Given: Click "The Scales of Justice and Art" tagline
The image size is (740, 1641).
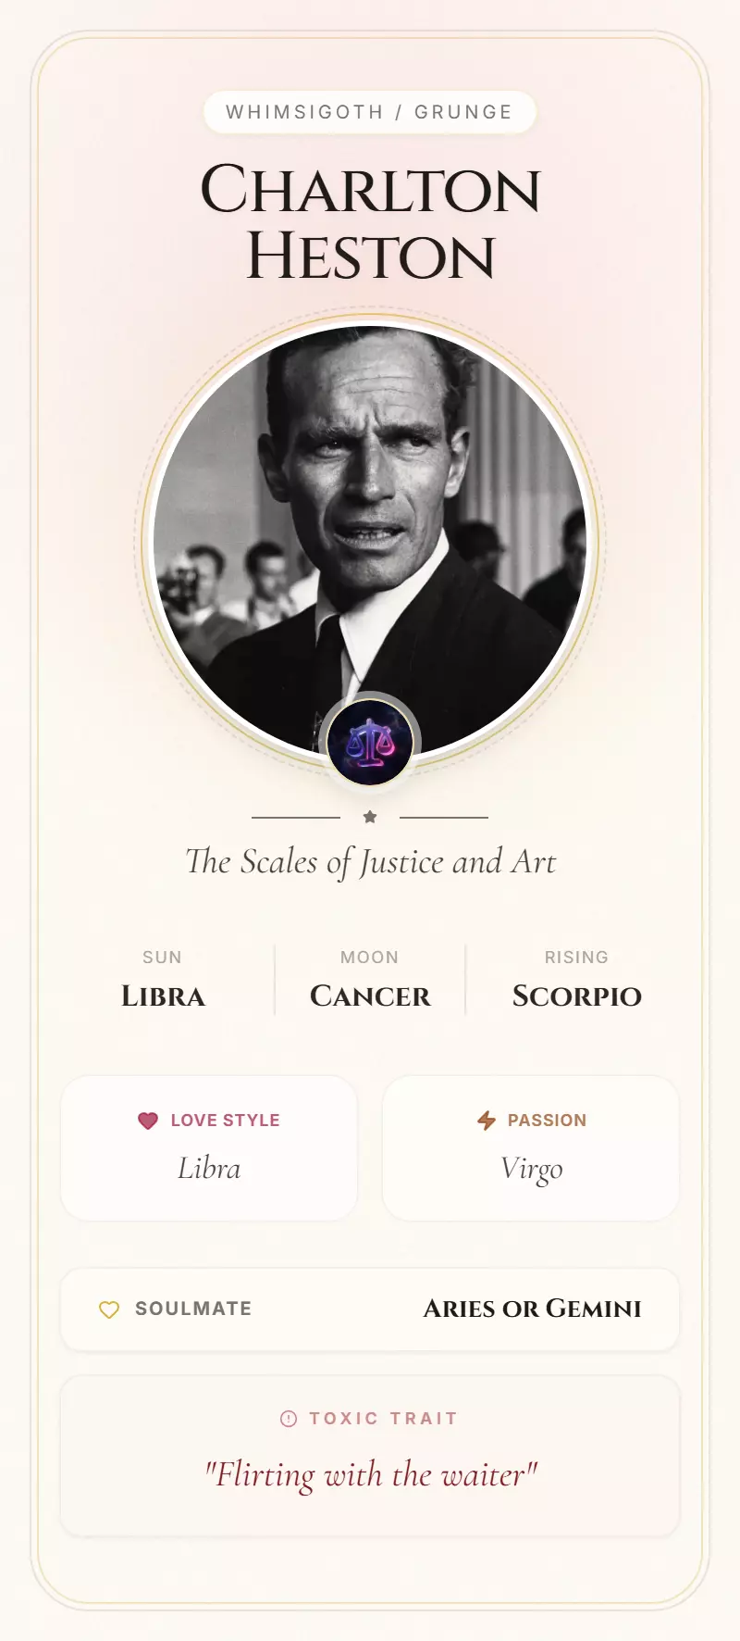Looking at the screenshot, I should 370,862.
